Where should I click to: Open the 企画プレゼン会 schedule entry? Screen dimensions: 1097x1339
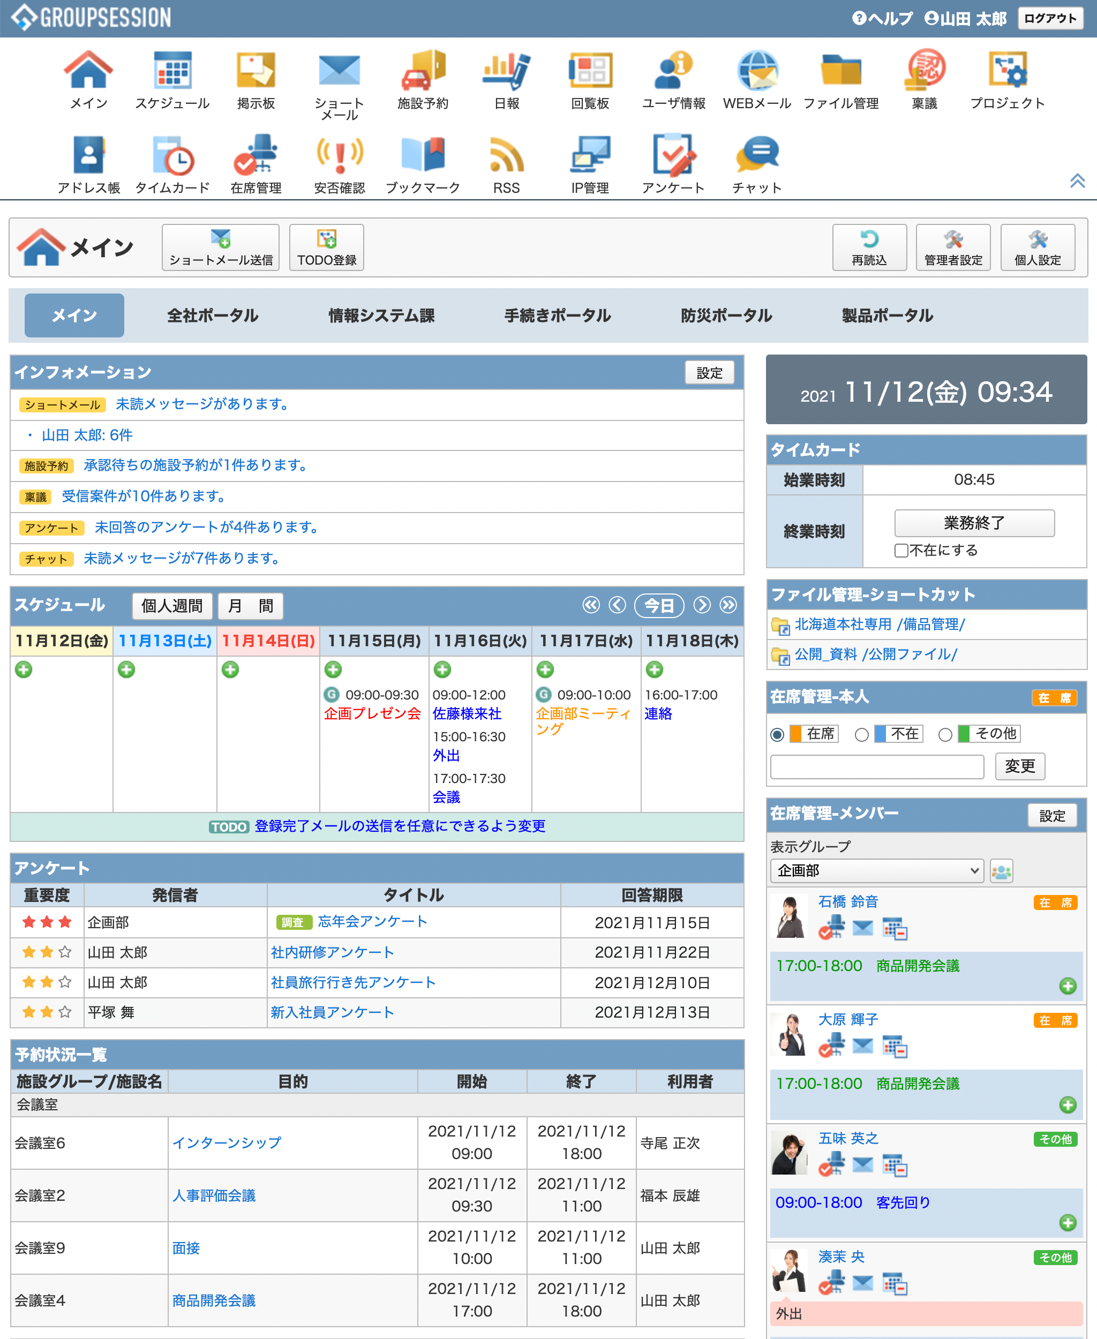click(x=372, y=714)
